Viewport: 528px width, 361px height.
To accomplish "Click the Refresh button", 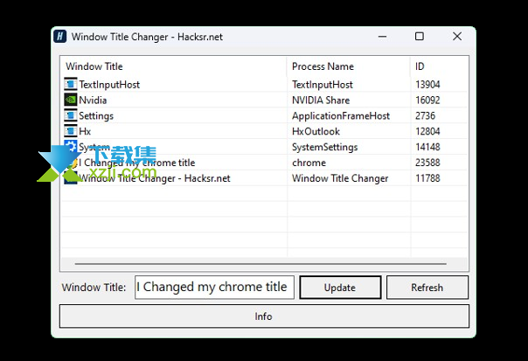I will (427, 288).
